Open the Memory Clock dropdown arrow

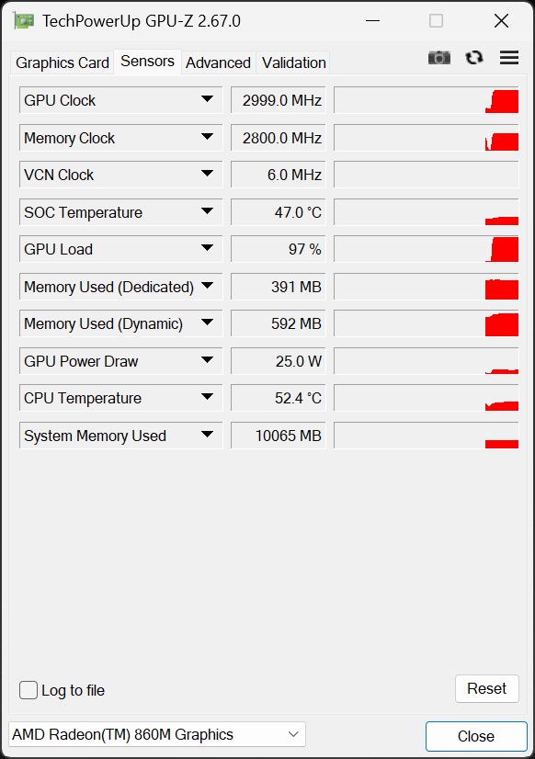[x=207, y=137]
